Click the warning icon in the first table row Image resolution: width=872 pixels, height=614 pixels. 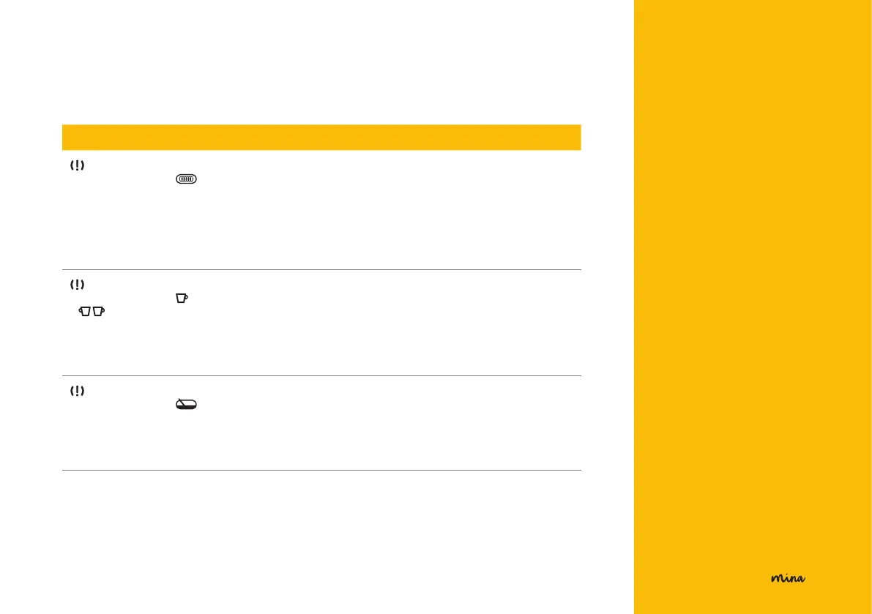[78, 166]
